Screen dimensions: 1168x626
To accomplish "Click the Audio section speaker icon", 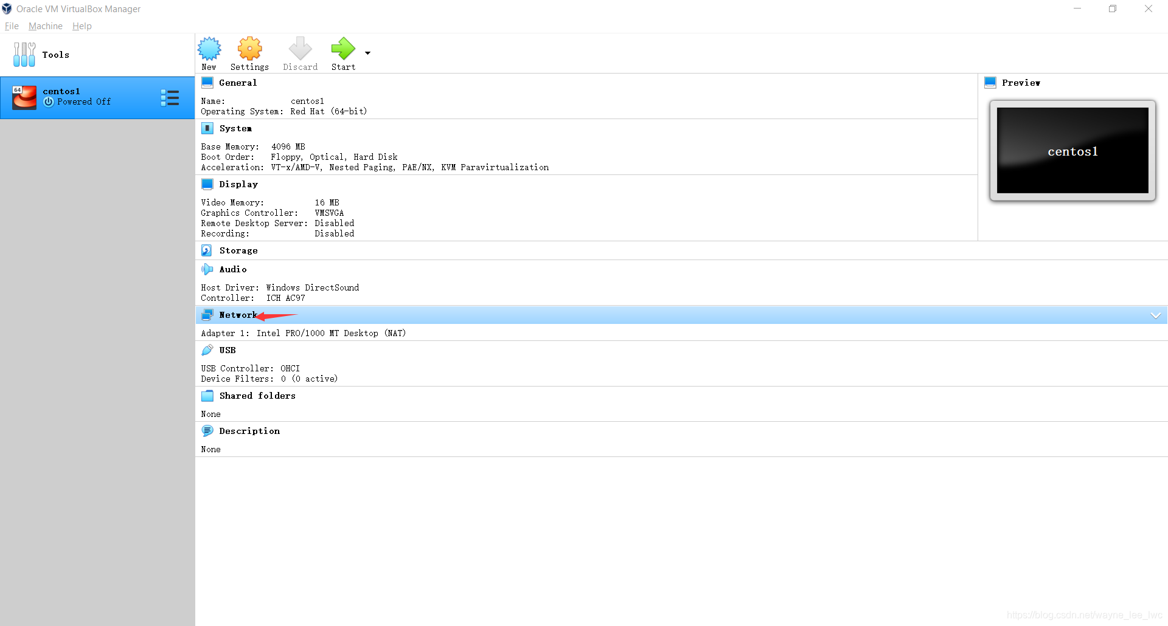I will (207, 269).
